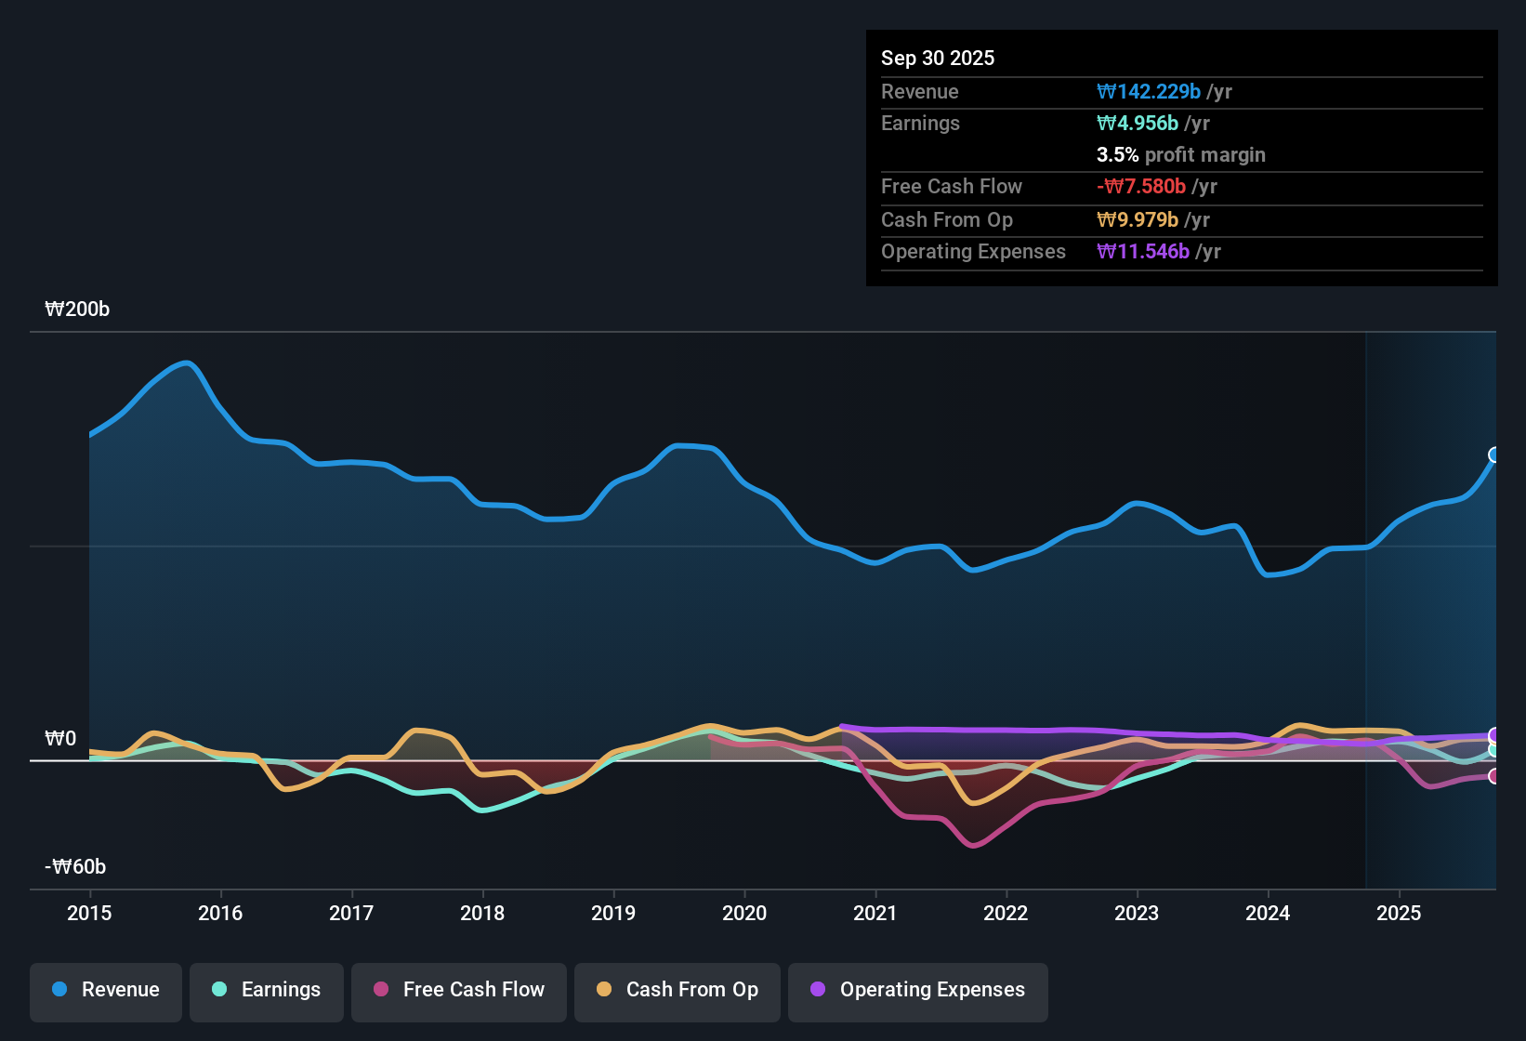Click the ₩200b axis label
Screen dimensions: 1526x1041
pos(77,310)
